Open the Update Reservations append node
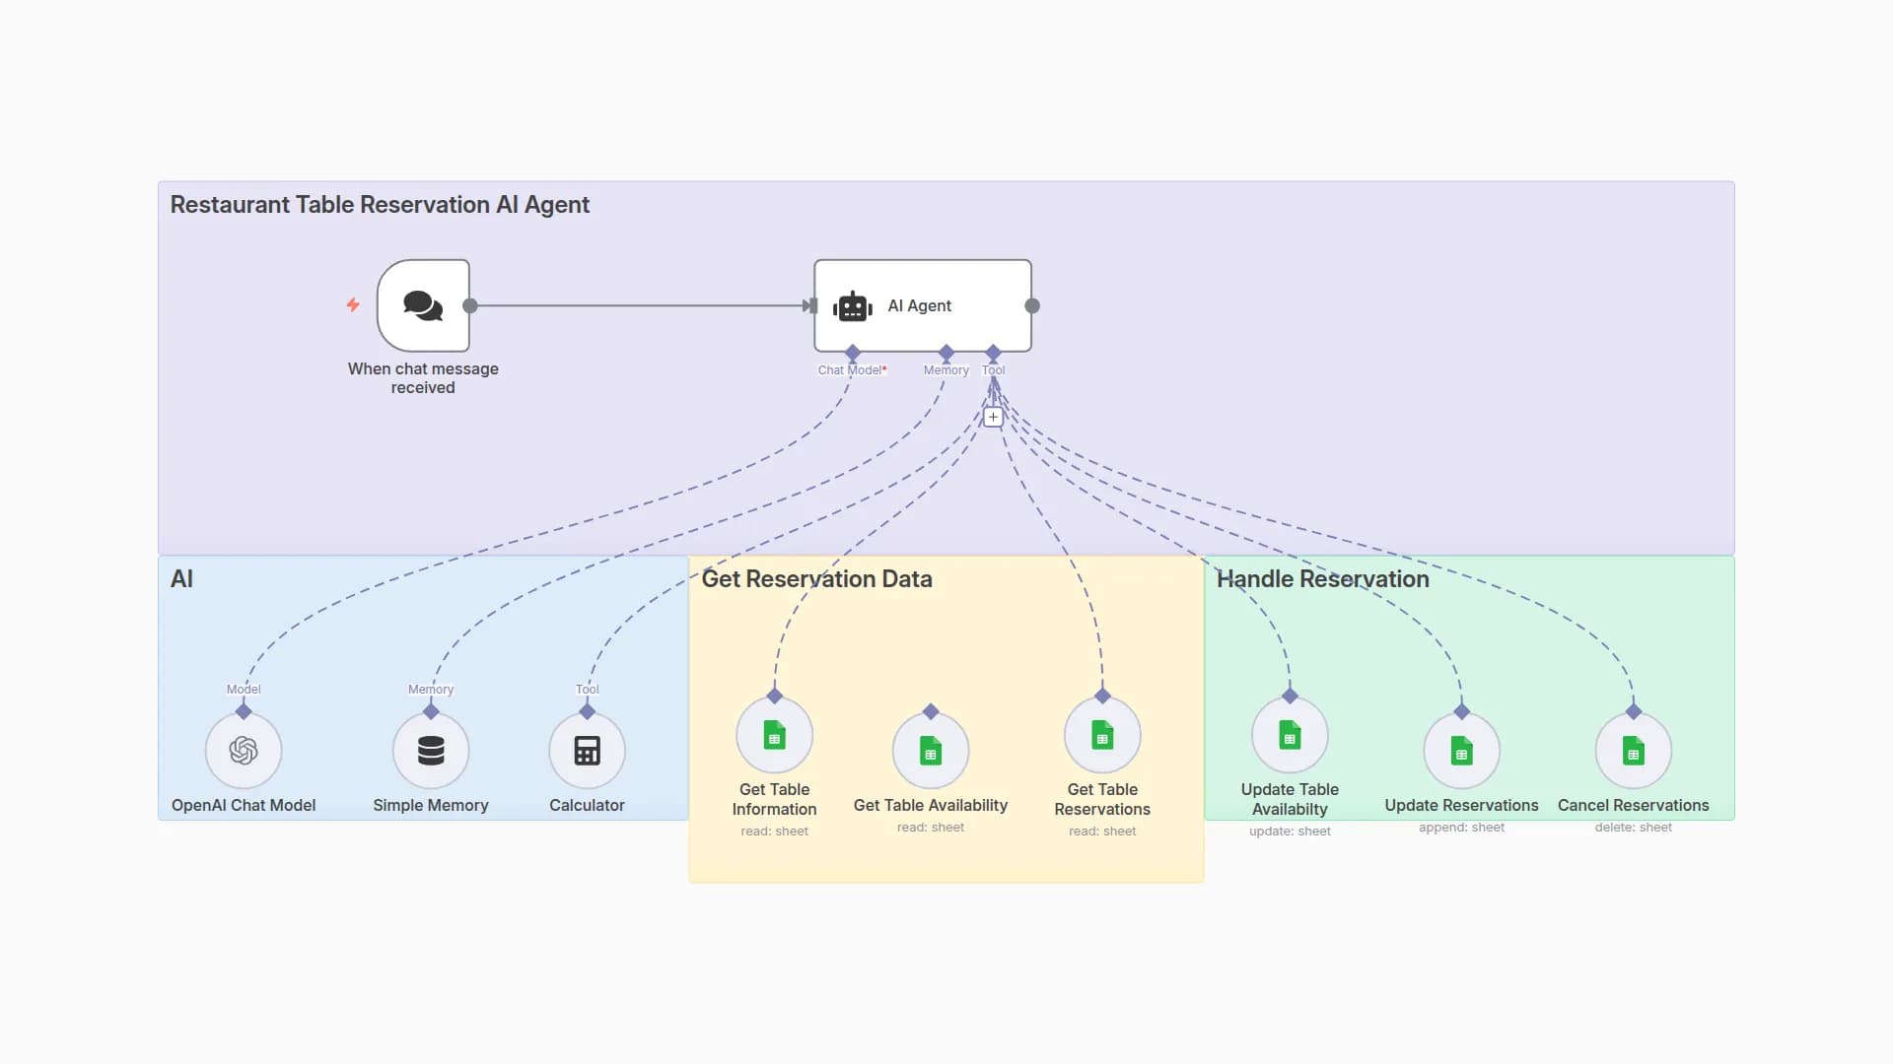The width and height of the screenshot is (1893, 1064). [x=1461, y=751]
